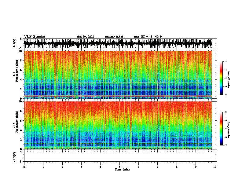Click the date "May 29, 2021"

(85, 37)
